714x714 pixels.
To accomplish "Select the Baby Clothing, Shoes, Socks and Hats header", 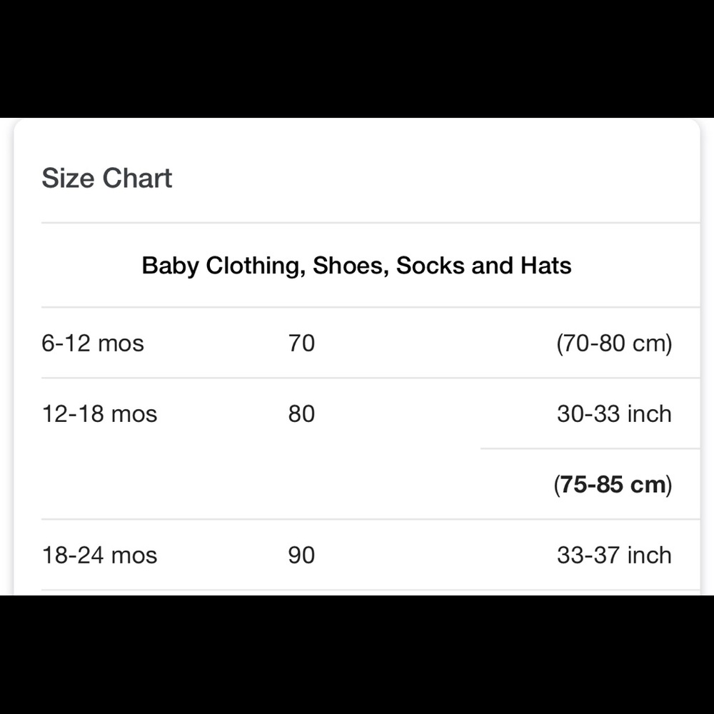I will click(356, 266).
